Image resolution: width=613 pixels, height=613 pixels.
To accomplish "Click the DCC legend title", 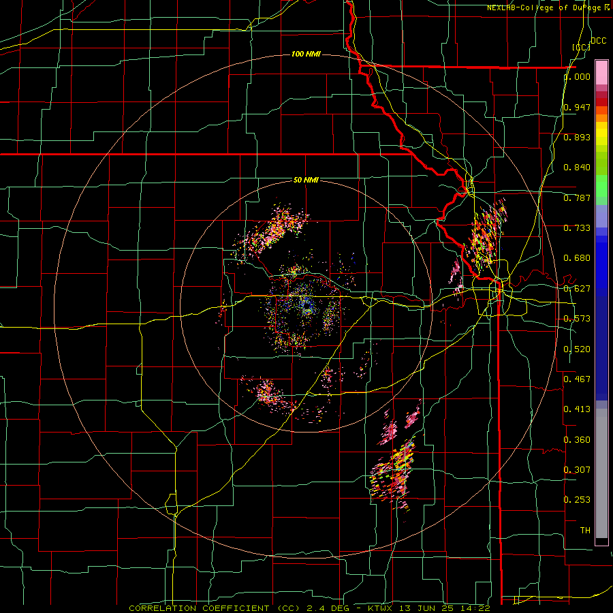I will [x=599, y=41].
